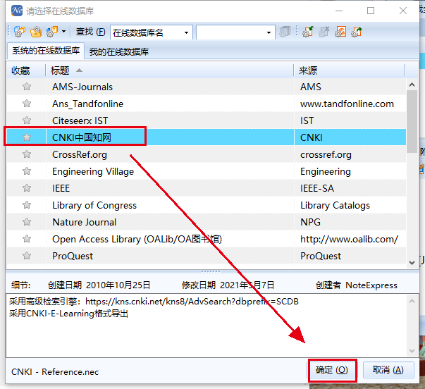Toggle favorite star for Open Access Library
425x389 pixels.
tap(27, 239)
